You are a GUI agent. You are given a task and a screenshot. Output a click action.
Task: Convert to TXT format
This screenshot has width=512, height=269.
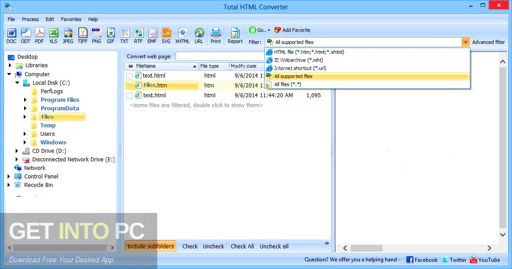click(125, 35)
